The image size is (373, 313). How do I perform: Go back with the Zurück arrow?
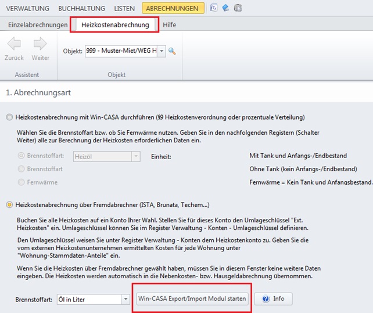pyautogui.click(x=14, y=49)
